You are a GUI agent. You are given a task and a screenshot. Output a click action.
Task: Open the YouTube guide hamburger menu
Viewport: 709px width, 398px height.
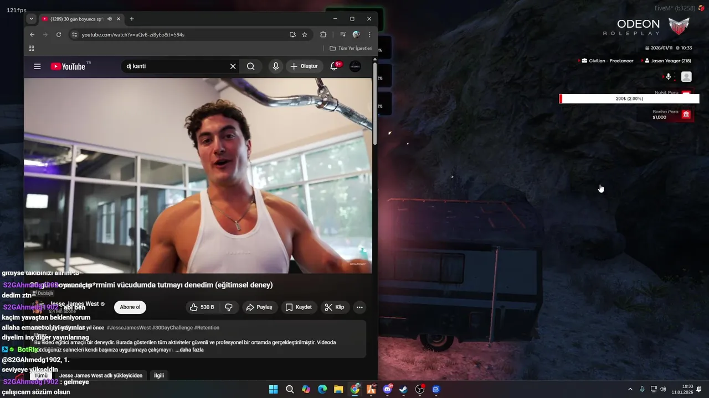[x=37, y=66]
